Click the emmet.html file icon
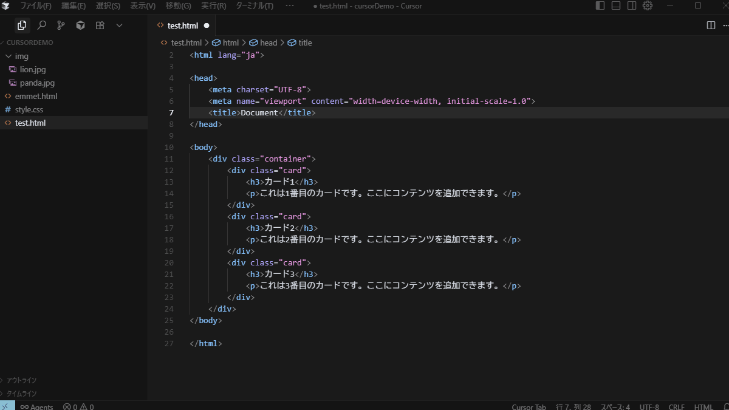729x410 pixels. click(8, 97)
